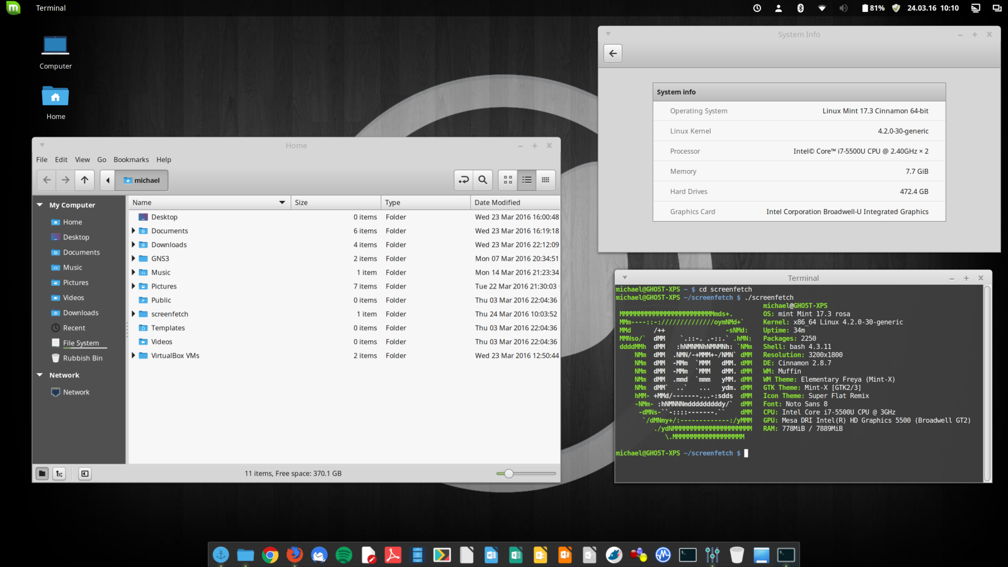Open the mixer sliders icon in the dock
Viewport: 1008px width, 567px height.
713,555
